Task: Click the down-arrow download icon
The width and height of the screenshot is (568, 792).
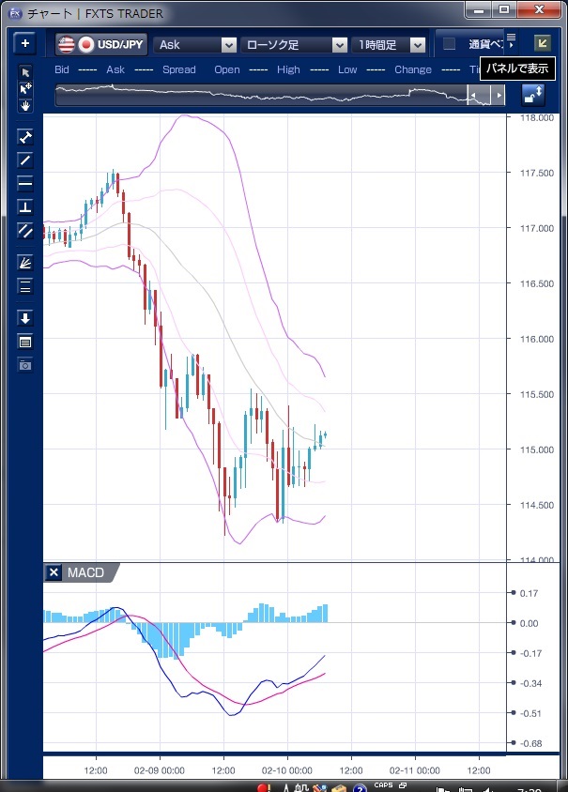Action: [x=25, y=318]
